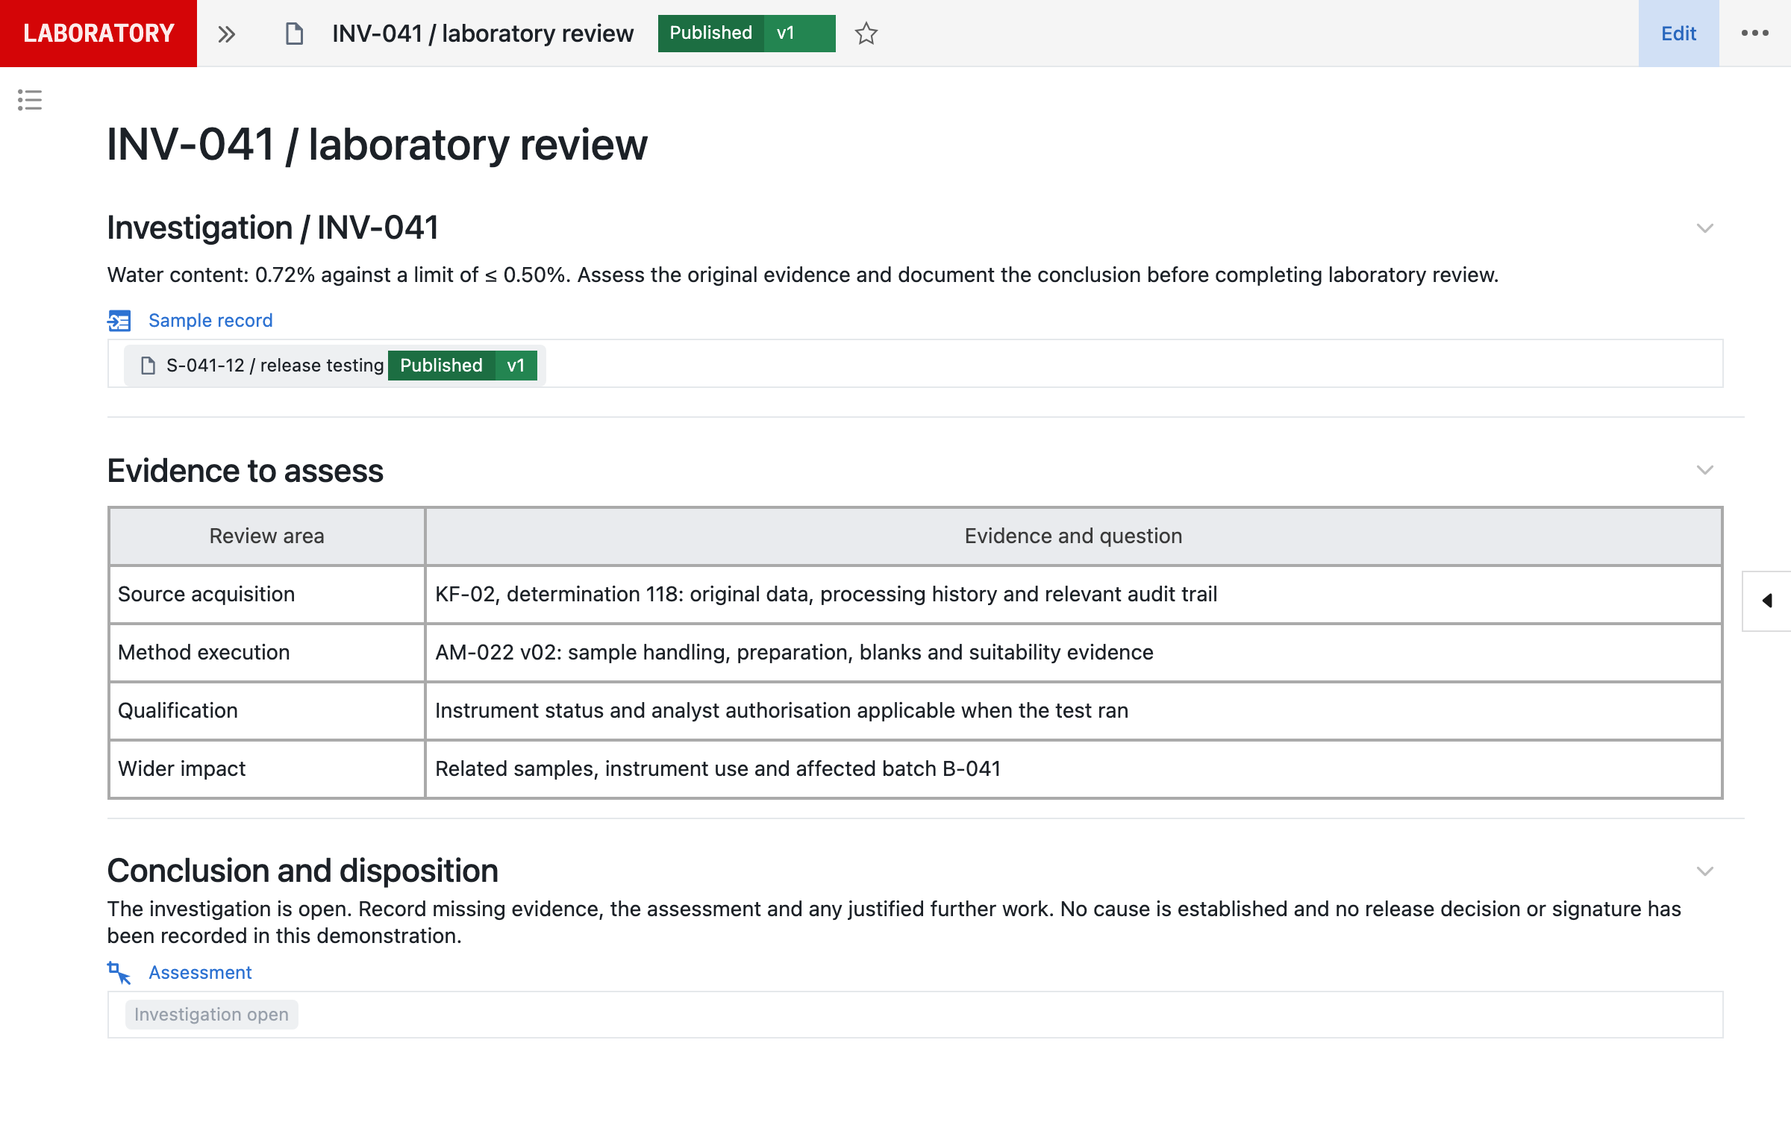Select the Evidence and question column header
The height and width of the screenshot is (1134, 1791).
pyautogui.click(x=1073, y=536)
